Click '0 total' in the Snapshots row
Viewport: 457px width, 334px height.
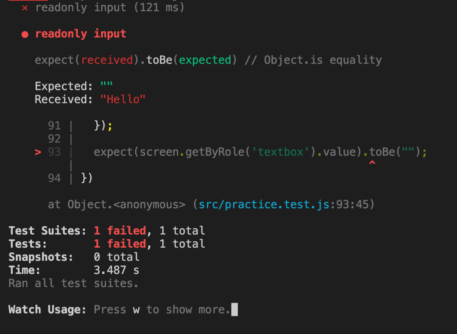point(116,257)
